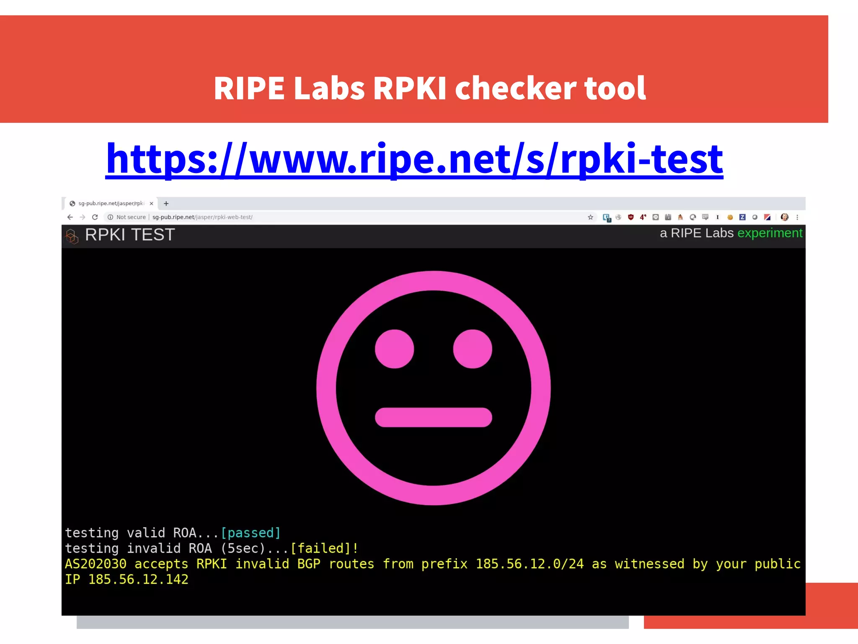This screenshot has height=644, width=858.
Task: Open the cookie extension icon
Action: [x=730, y=217]
